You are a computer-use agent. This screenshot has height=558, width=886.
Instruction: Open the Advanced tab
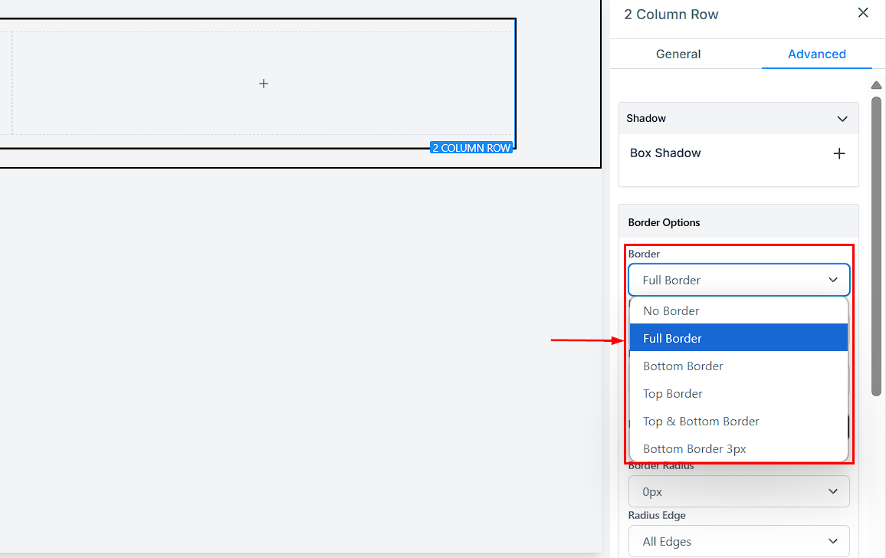pyautogui.click(x=816, y=54)
